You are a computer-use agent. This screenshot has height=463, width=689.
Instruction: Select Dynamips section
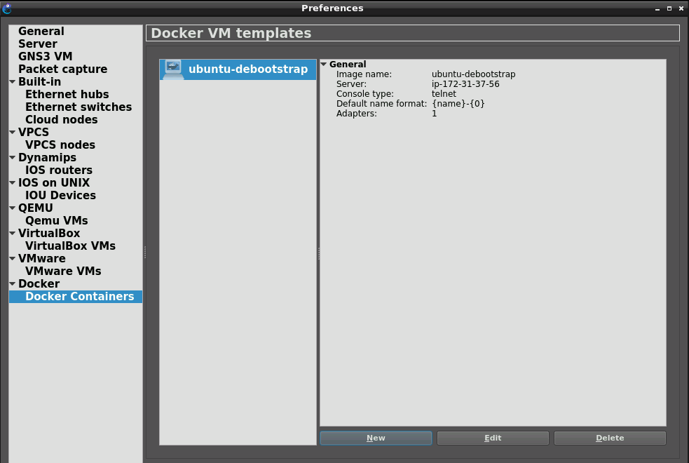tap(47, 157)
